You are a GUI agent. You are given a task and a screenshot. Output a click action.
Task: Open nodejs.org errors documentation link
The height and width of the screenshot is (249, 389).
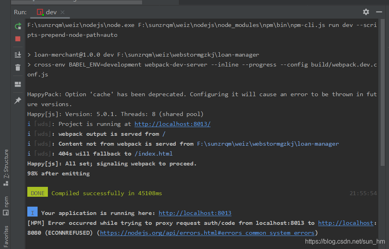[207, 233]
